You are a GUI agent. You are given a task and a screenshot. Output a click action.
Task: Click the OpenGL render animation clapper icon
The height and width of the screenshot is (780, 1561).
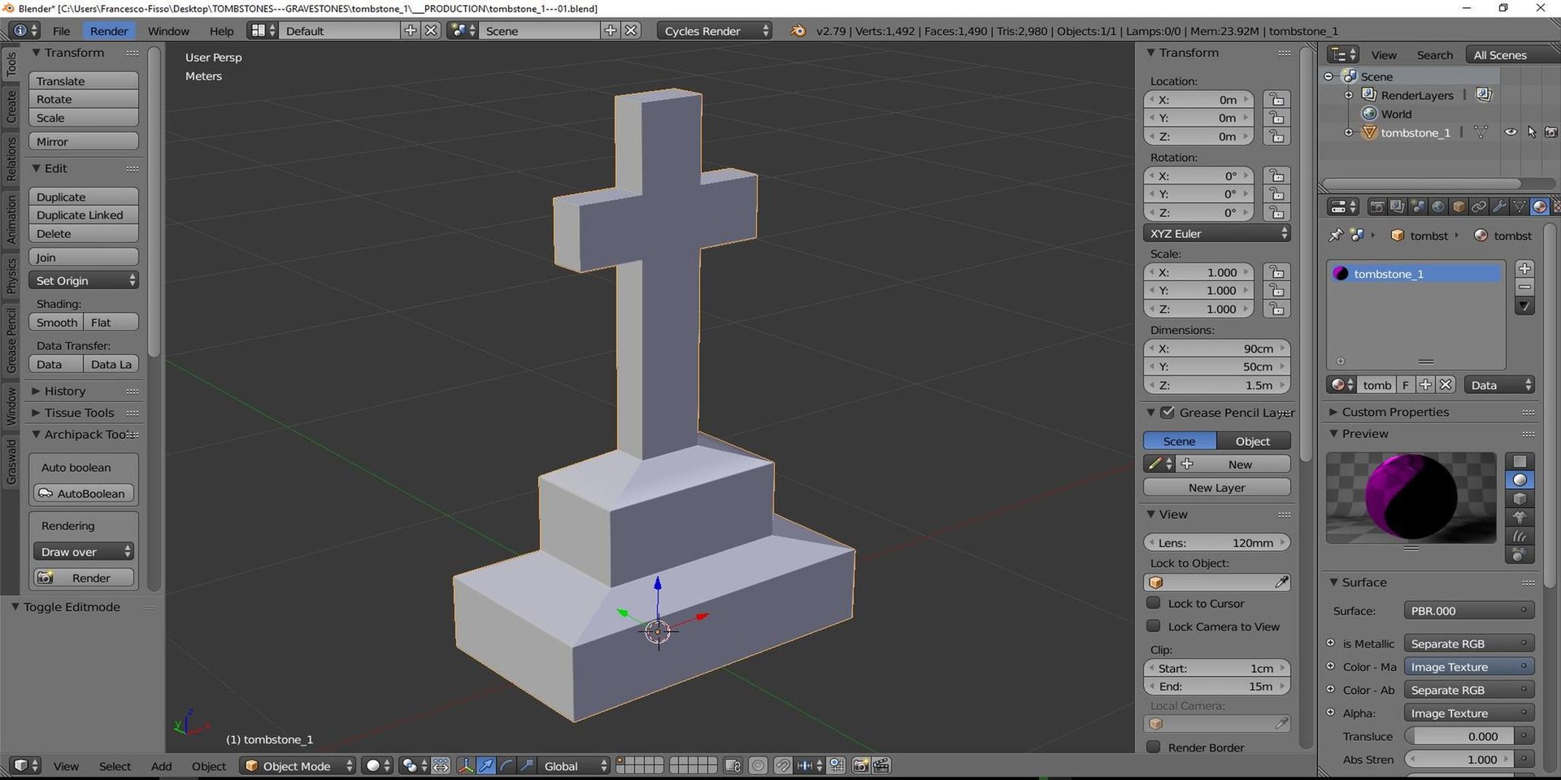[881, 765]
